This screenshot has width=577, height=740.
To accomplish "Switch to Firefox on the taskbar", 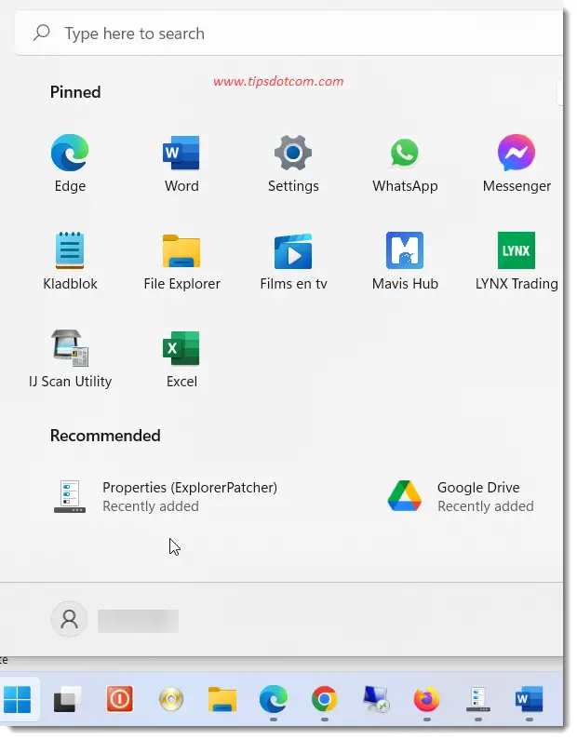I will coord(426,699).
